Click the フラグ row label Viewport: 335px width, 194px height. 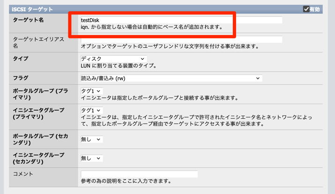[21, 78]
